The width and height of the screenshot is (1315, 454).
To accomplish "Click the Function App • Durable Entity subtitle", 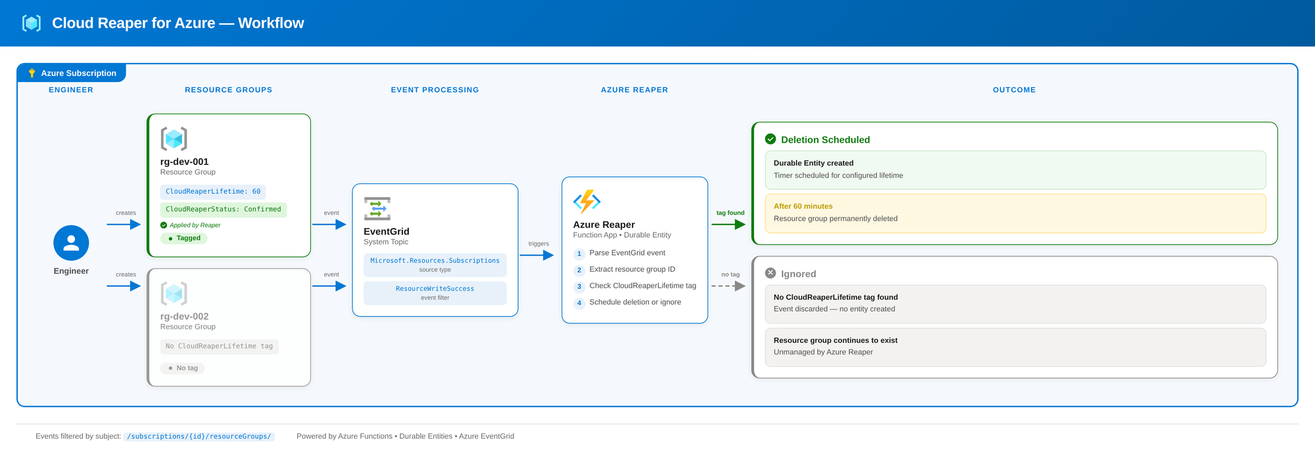I will point(622,235).
